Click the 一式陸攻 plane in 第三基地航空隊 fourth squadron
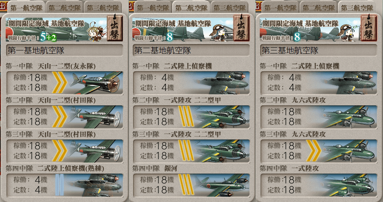Viewport: 383px width, 202px height. click(x=349, y=185)
